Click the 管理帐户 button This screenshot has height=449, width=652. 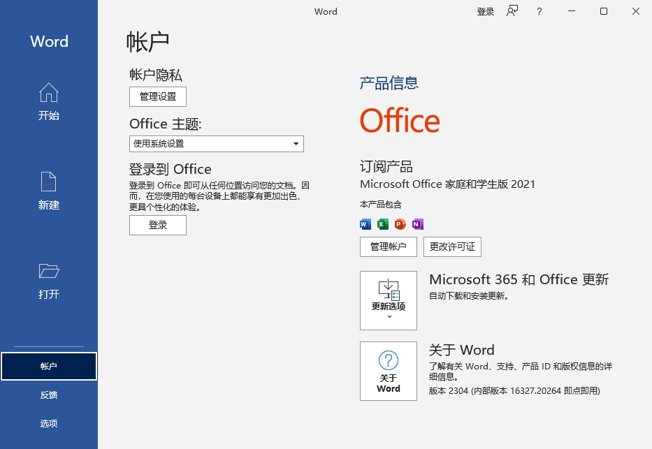point(389,246)
